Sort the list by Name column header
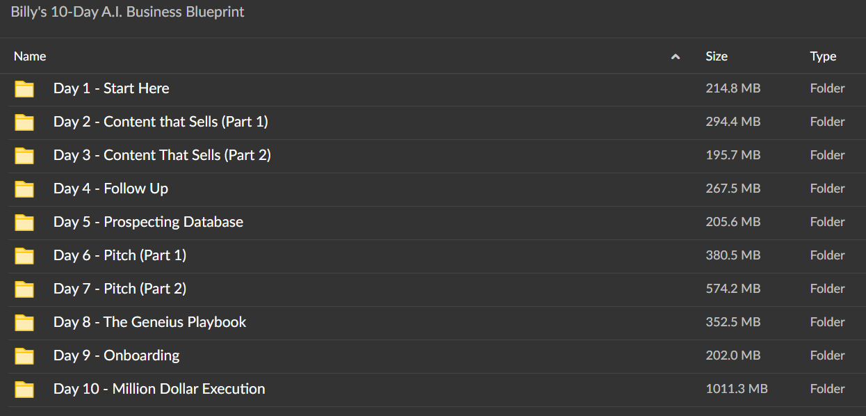866x416 pixels. (30, 56)
